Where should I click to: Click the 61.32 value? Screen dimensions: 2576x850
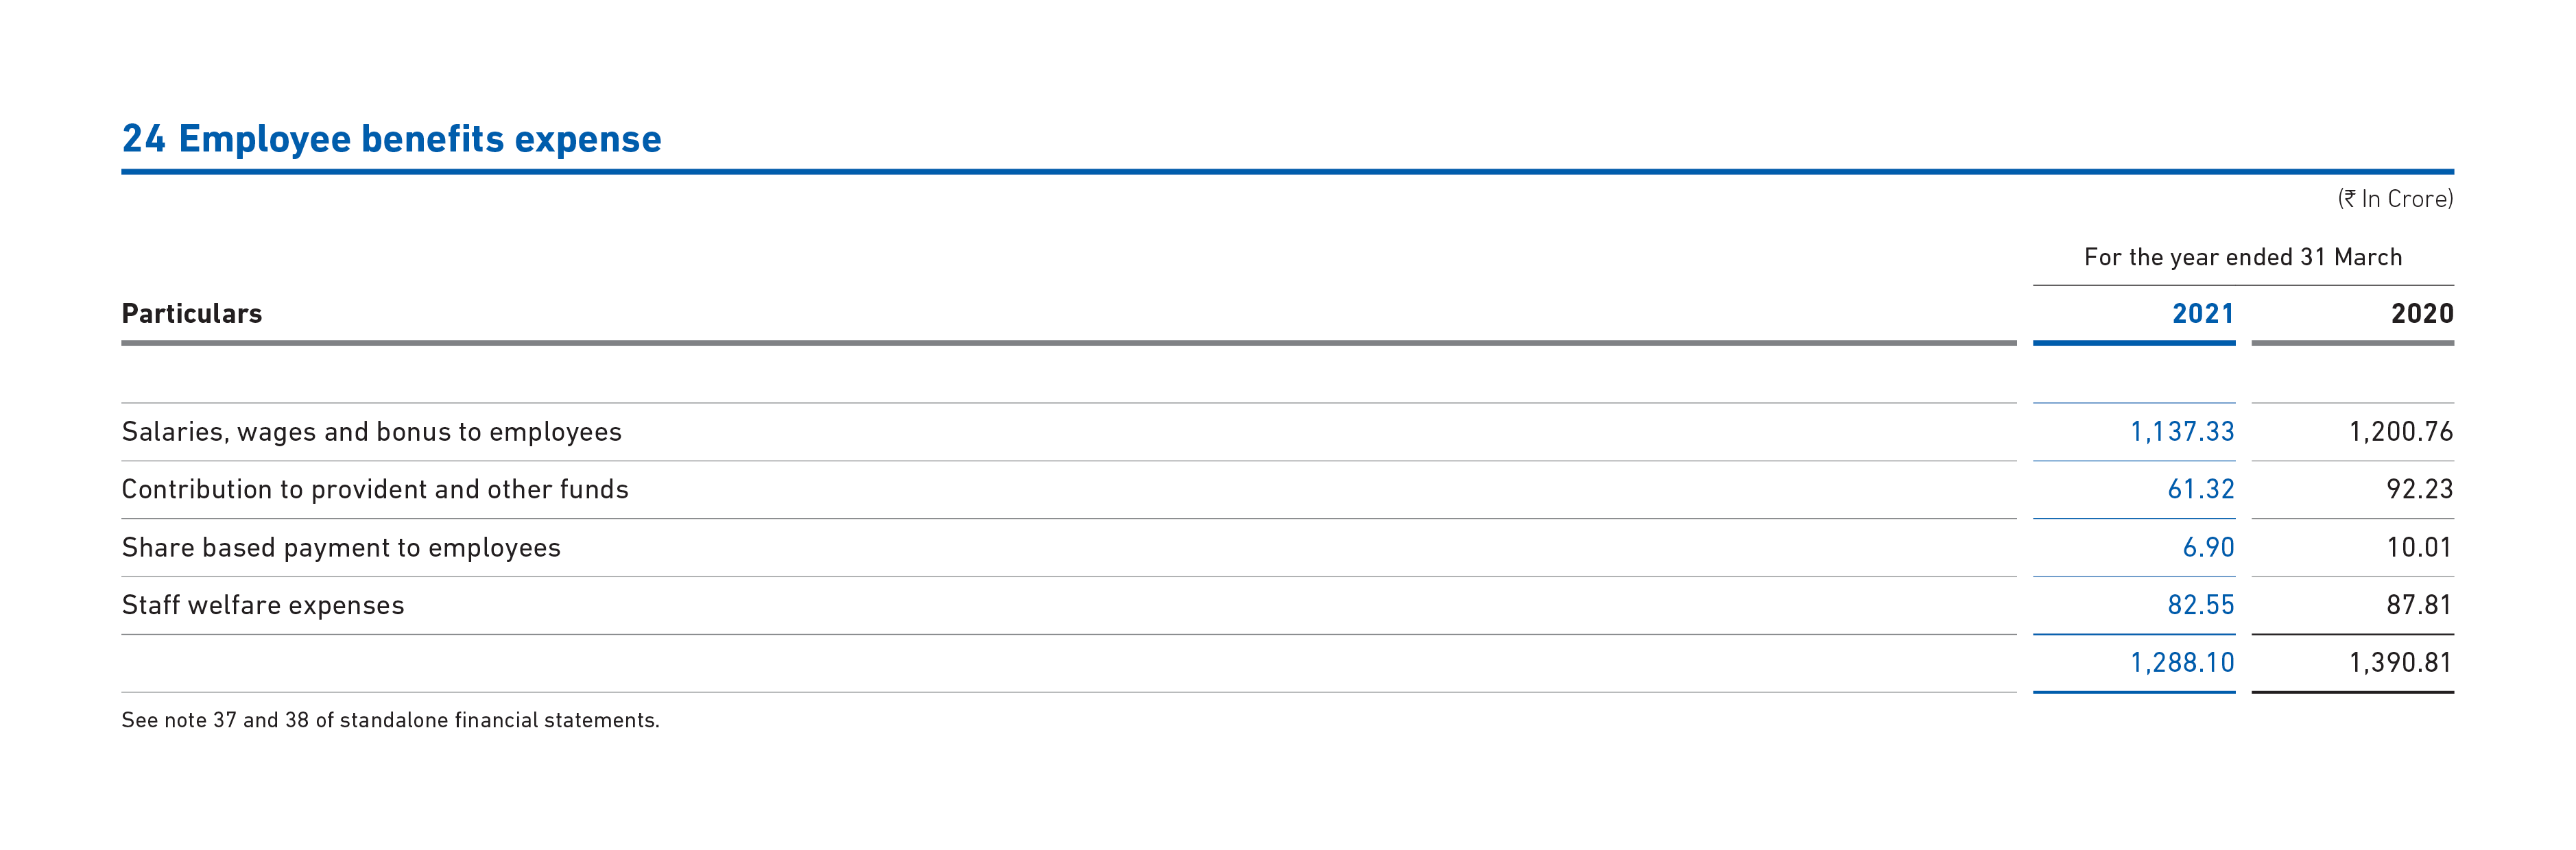(x=2201, y=490)
